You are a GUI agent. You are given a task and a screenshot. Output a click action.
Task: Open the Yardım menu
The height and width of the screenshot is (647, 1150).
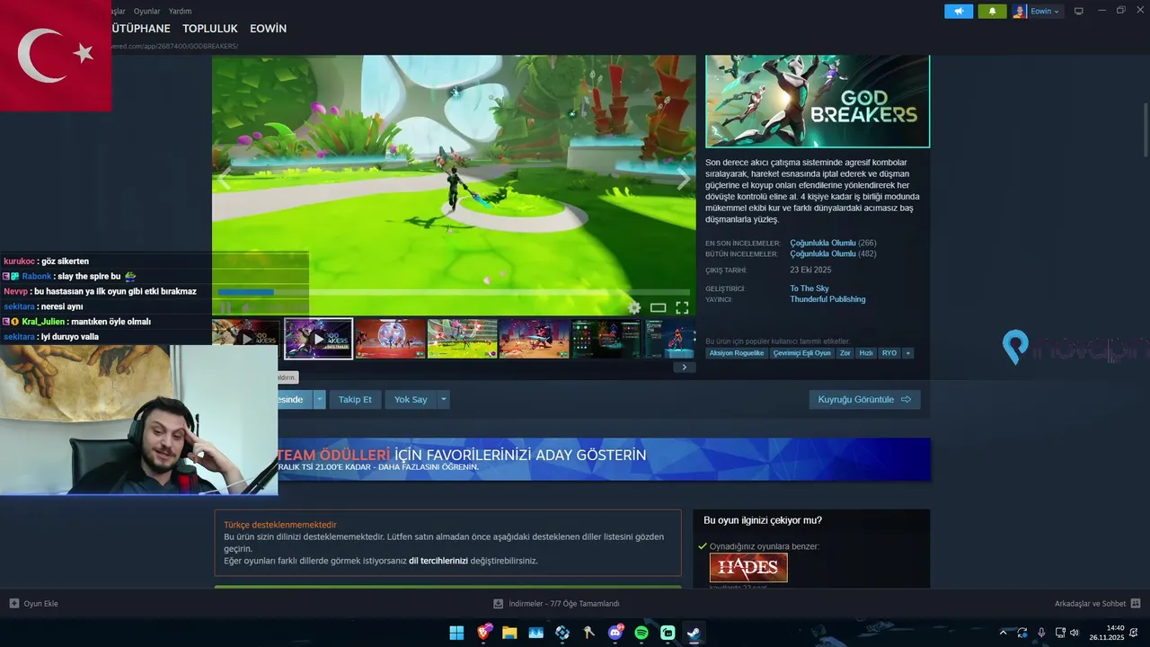(x=180, y=11)
